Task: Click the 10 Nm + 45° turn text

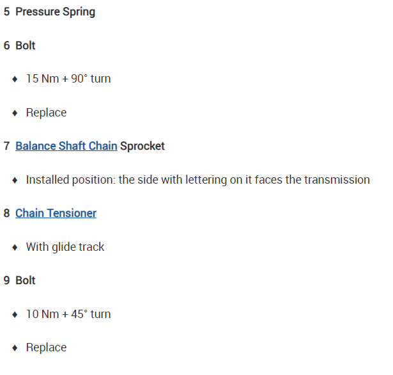Action: [68, 314]
